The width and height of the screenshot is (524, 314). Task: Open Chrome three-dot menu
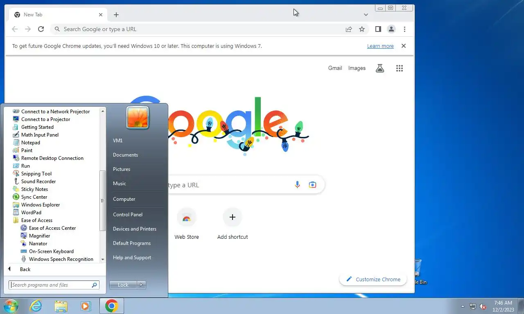[x=404, y=29]
